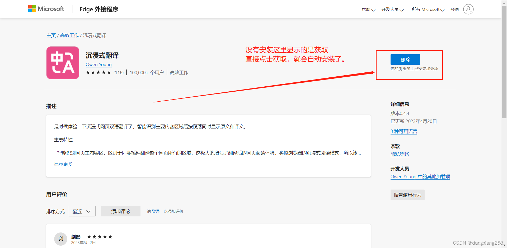Open the user account avatar icon
This screenshot has width=507, height=248.
(x=468, y=9)
